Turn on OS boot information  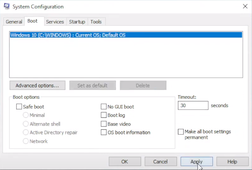pos(104,133)
